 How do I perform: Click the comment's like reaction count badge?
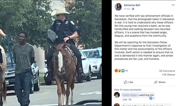coord(152,98)
